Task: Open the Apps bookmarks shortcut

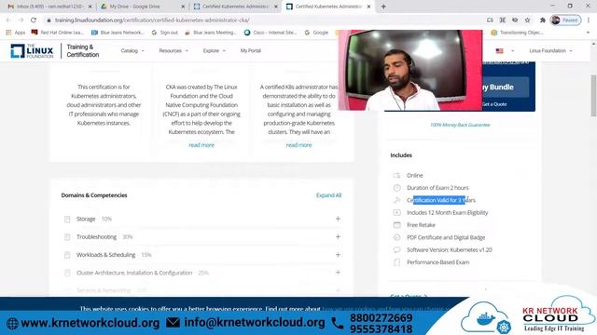Action: pos(16,33)
